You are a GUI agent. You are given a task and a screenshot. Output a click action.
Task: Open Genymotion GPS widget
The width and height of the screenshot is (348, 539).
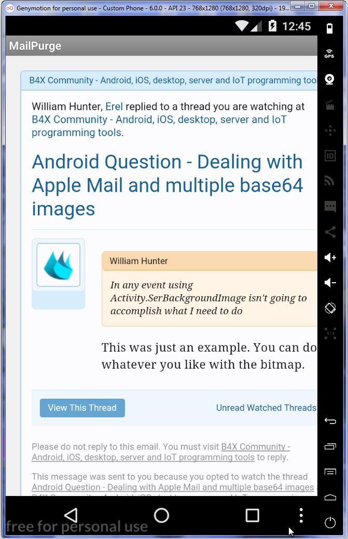pyautogui.click(x=330, y=54)
